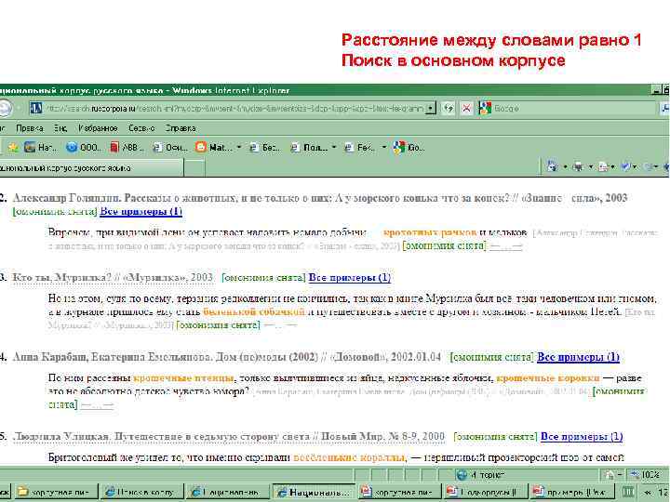Expand the Print button dropdown arrow
The height and width of the screenshot is (502, 670).
pyautogui.click(x=591, y=167)
